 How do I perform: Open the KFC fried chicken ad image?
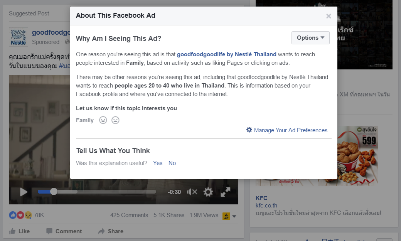coord(357,155)
